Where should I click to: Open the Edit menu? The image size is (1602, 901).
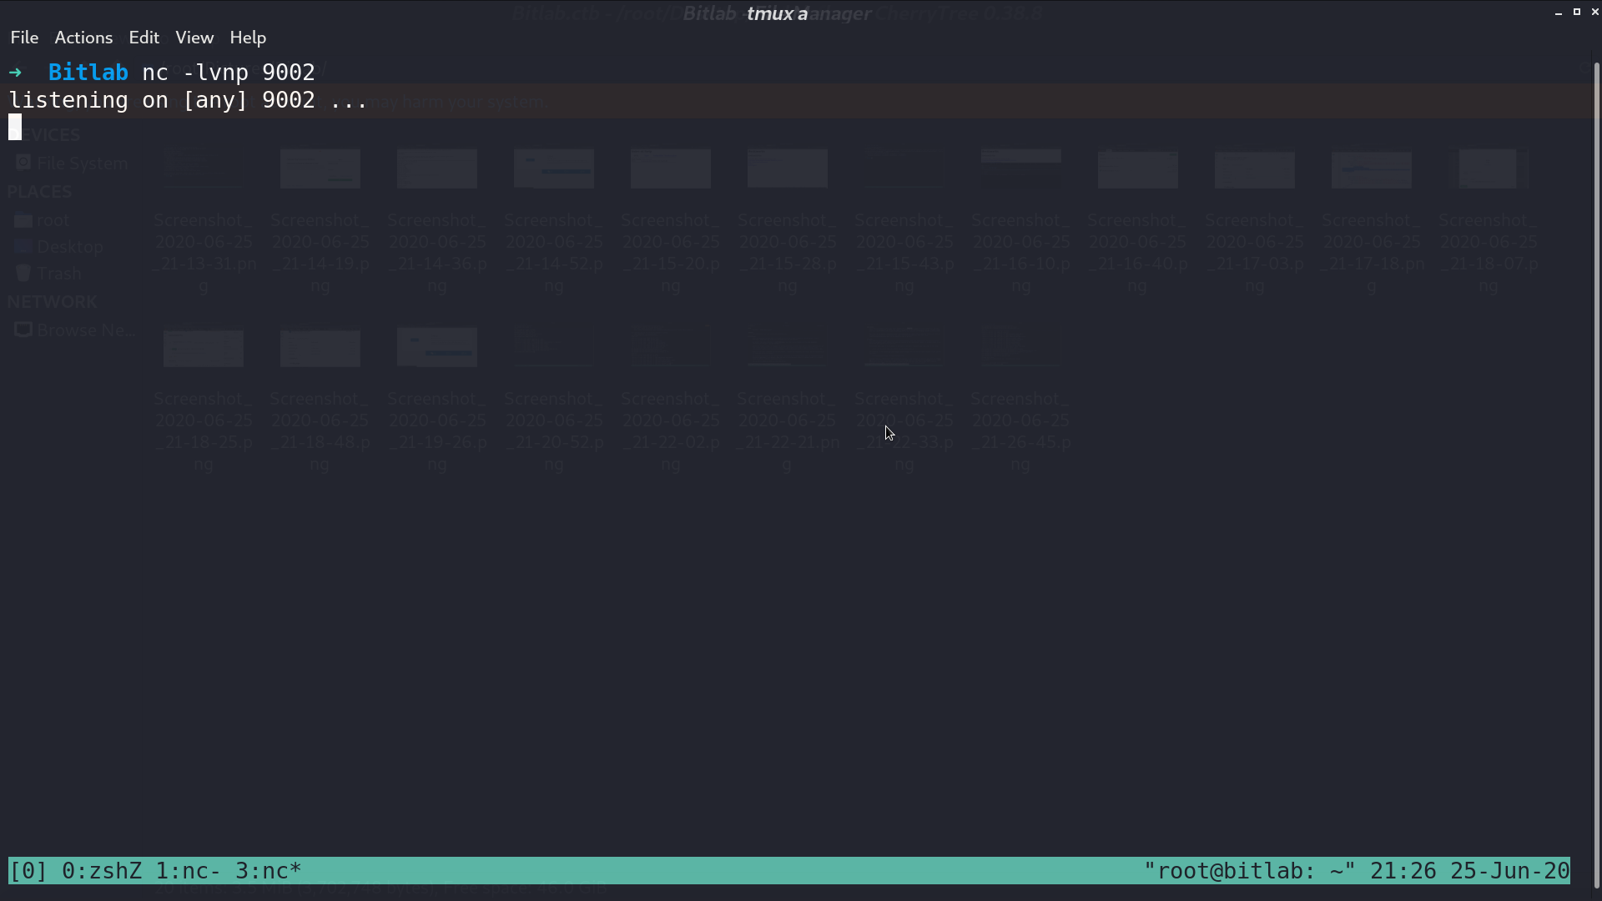(144, 38)
